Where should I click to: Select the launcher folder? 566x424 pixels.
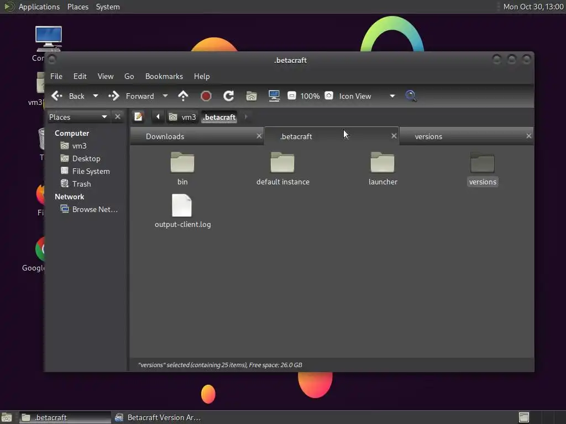[382, 168]
